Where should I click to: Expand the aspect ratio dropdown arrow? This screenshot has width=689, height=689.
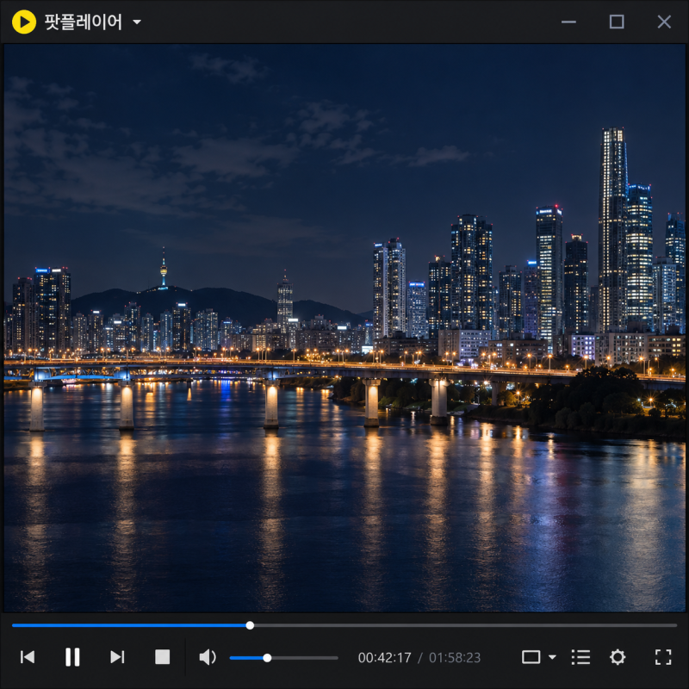(552, 657)
